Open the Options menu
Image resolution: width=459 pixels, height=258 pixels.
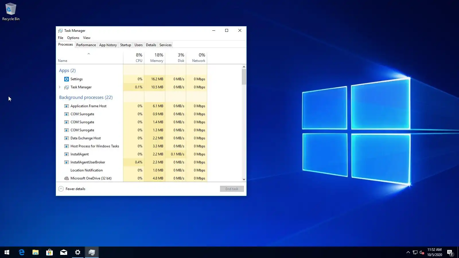[x=73, y=38]
